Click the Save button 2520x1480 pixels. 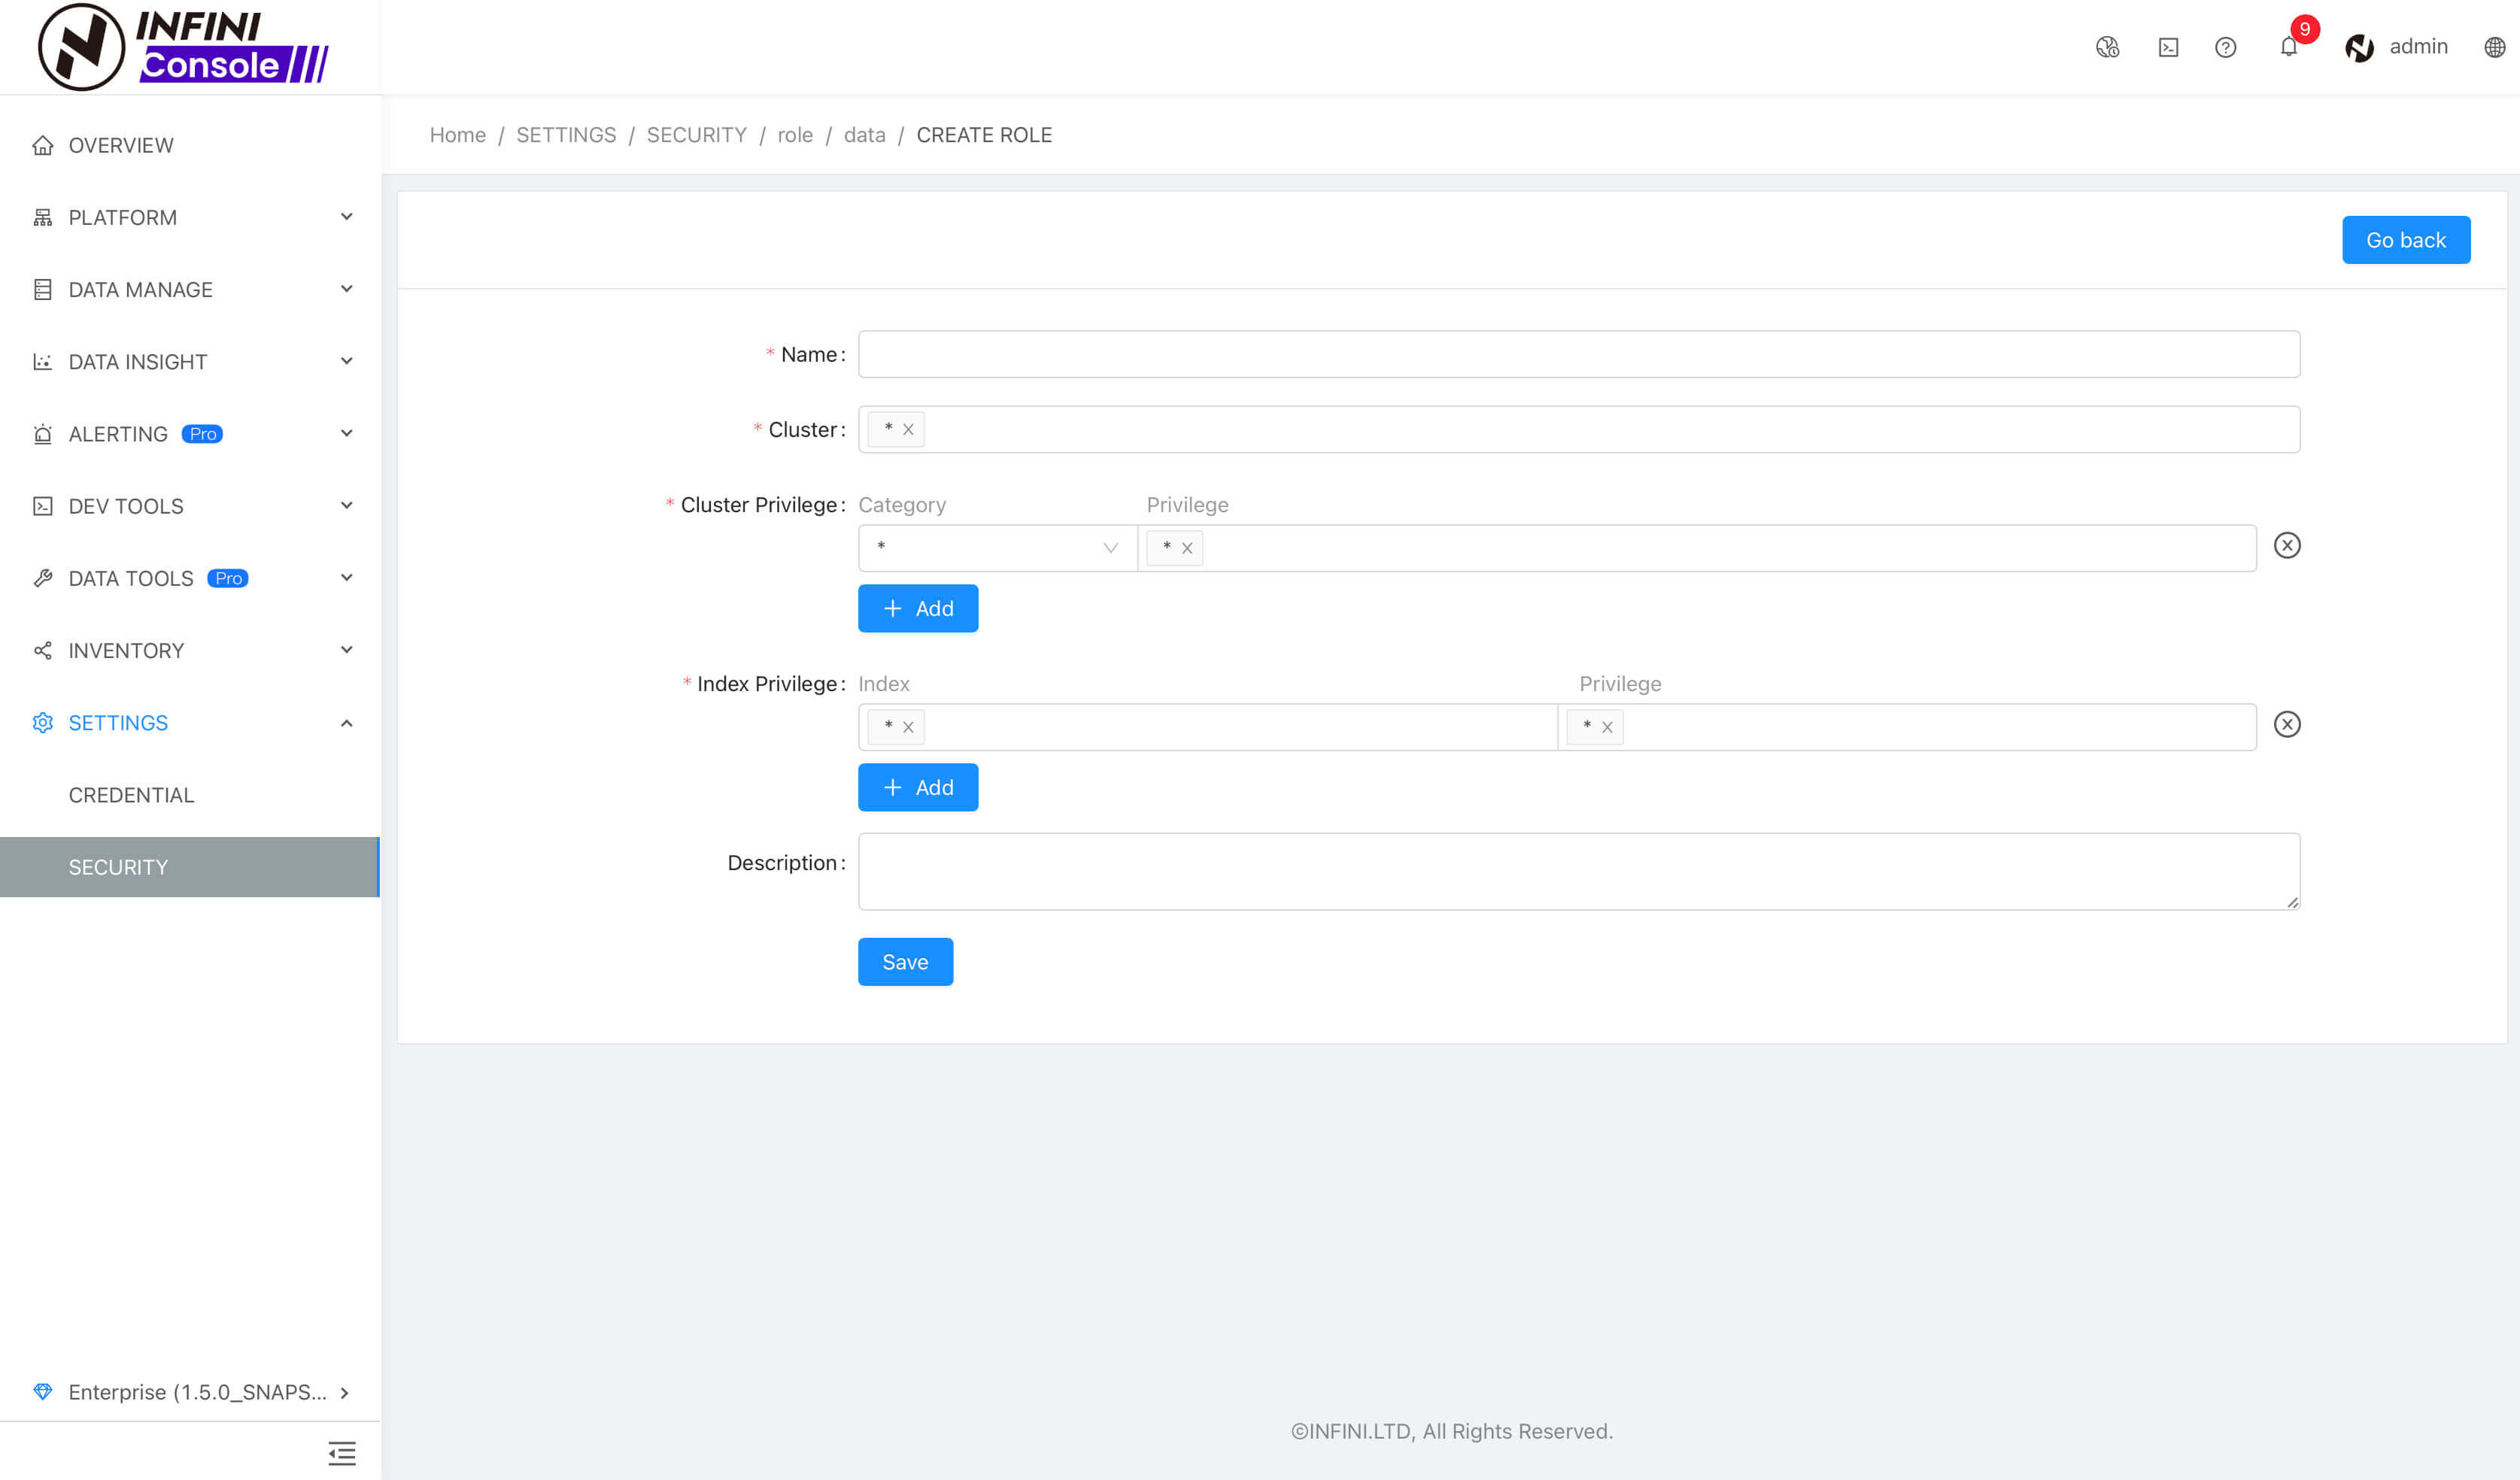tap(905, 961)
